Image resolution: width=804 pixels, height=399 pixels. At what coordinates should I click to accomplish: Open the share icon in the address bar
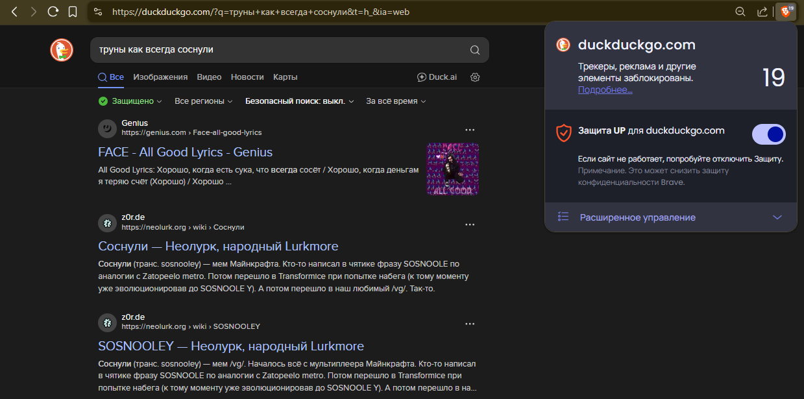[762, 12]
